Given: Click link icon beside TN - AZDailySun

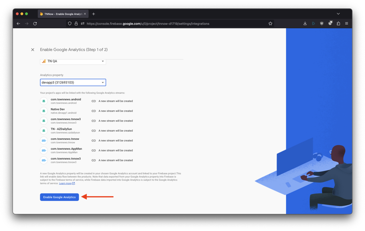Looking at the screenshot, I should tap(94, 131).
